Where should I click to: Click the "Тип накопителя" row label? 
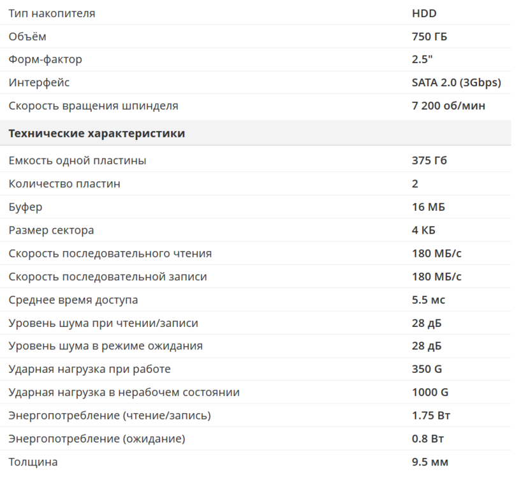point(52,13)
